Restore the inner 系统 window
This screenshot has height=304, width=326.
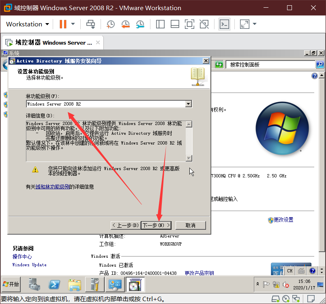click(313, 53)
